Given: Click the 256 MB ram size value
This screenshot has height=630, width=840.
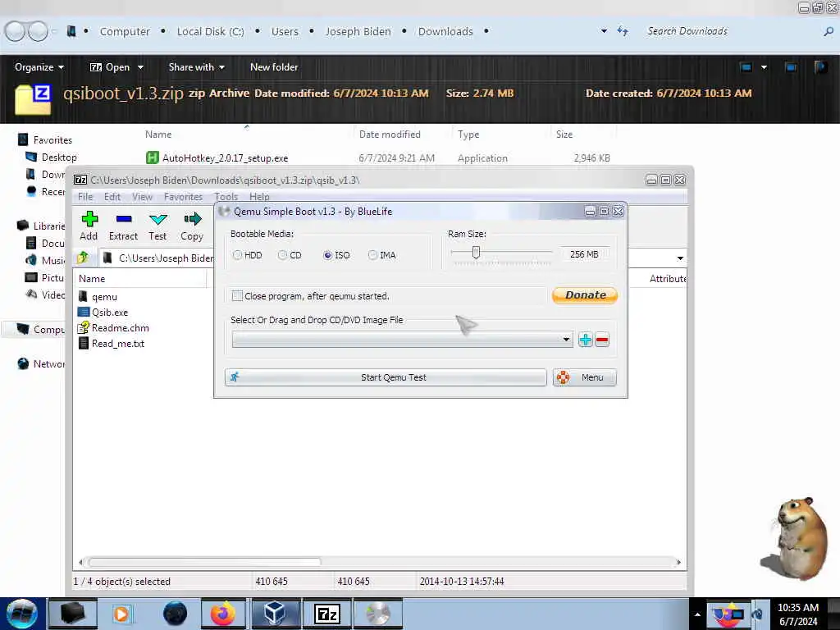Looking at the screenshot, I should [x=584, y=254].
